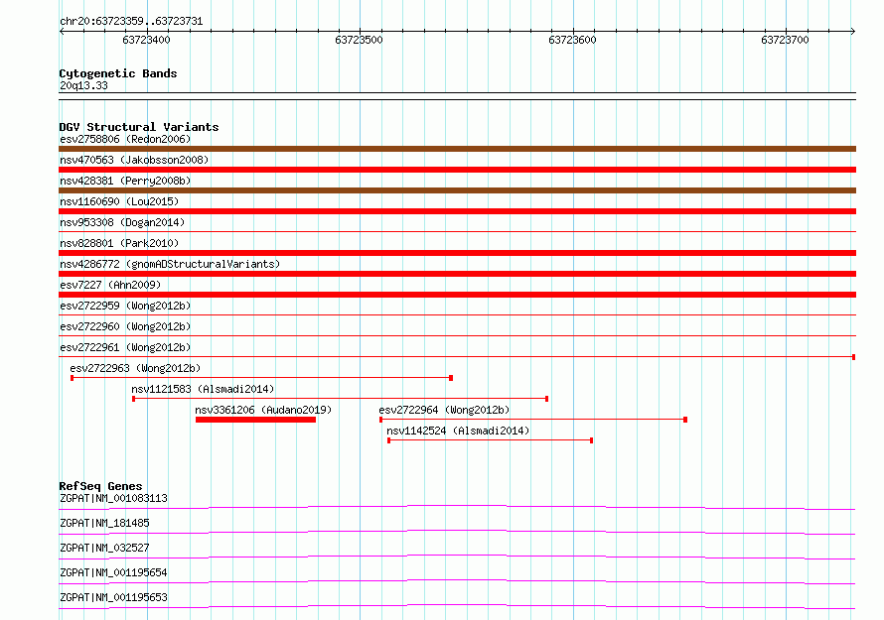Open variant nsv1160690 (Lou2015) label

click(119, 201)
